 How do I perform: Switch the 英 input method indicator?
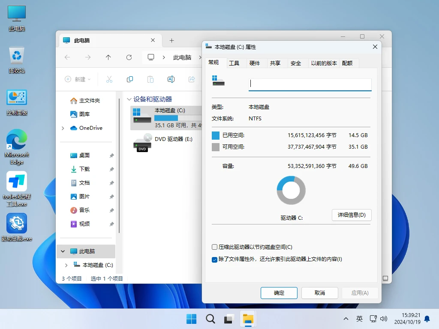point(360,319)
